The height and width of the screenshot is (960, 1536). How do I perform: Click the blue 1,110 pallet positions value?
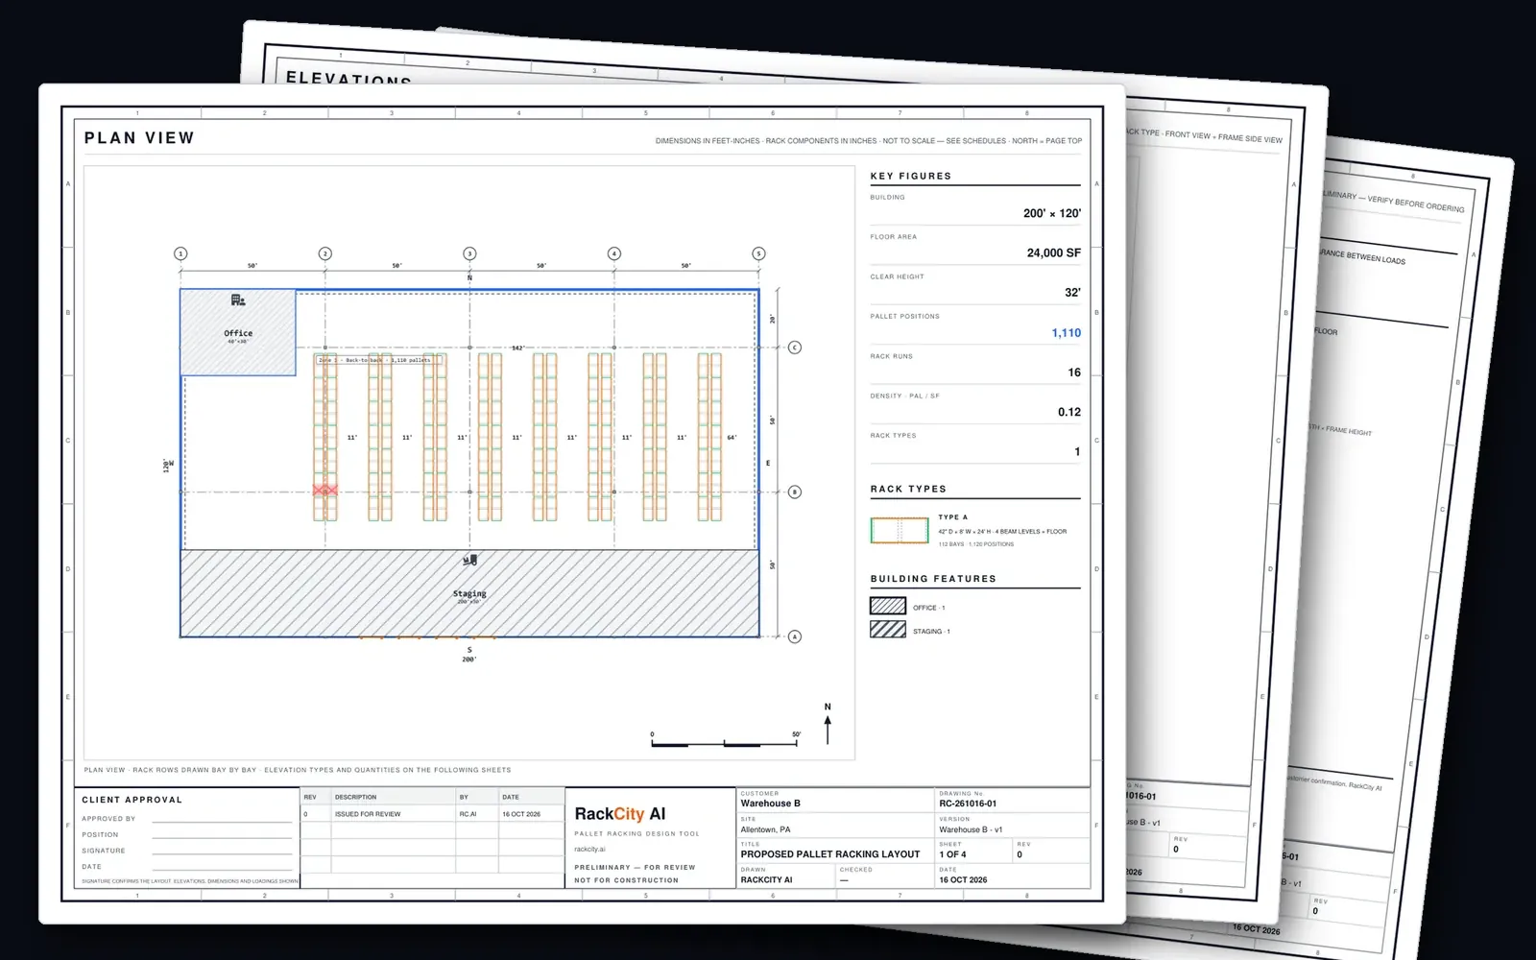(x=1066, y=333)
